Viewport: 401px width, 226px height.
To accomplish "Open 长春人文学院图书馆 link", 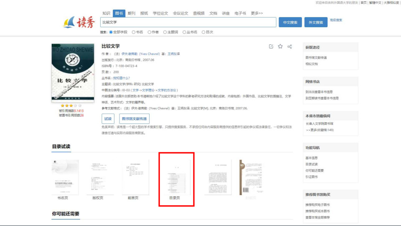I will pyautogui.click(x=320, y=124).
